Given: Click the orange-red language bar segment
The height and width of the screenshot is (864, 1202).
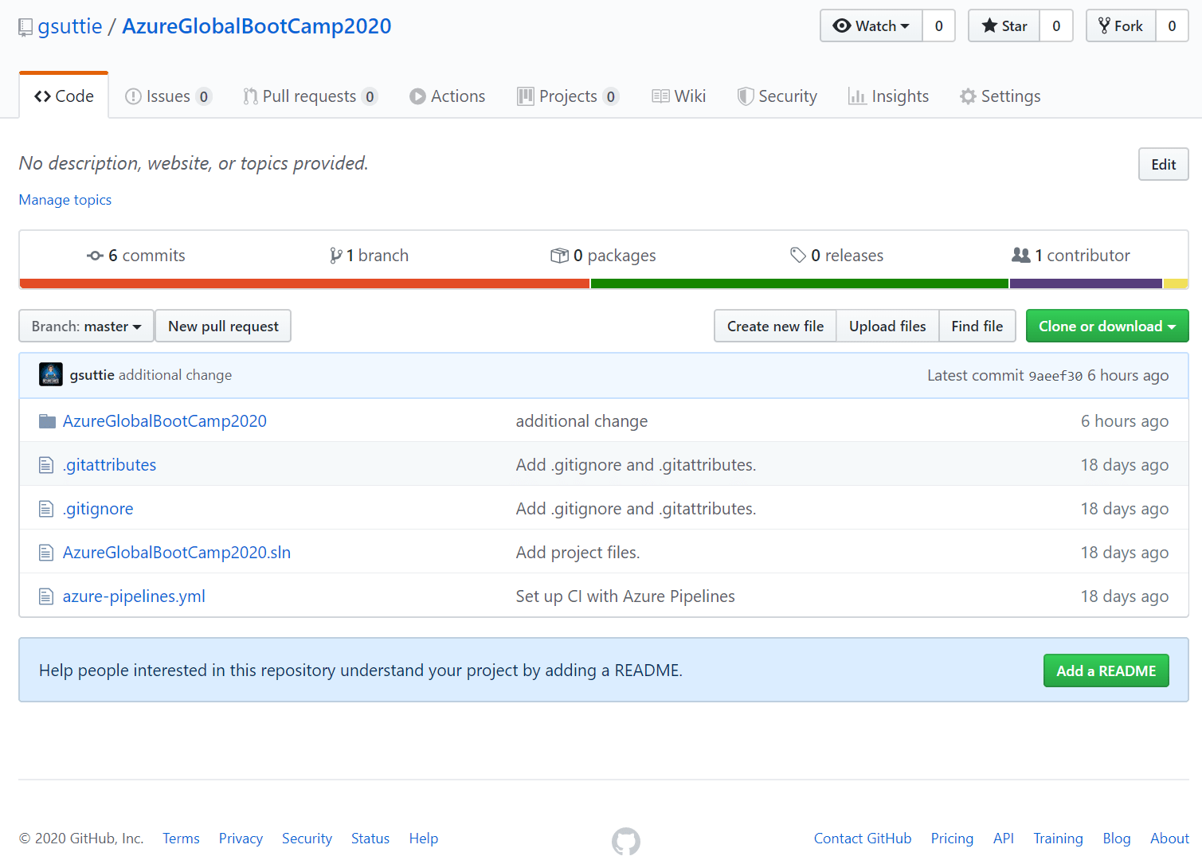Looking at the screenshot, I should (x=304, y=283).
